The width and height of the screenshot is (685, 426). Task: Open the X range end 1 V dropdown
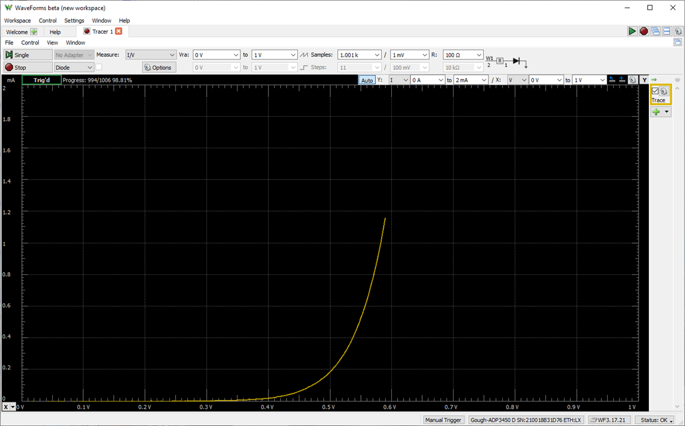click(x=589, y=80)
